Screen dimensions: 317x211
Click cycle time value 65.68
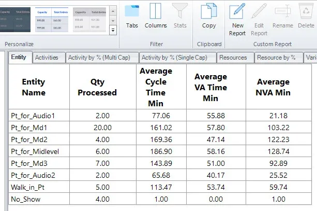click(x=161, y=175)
